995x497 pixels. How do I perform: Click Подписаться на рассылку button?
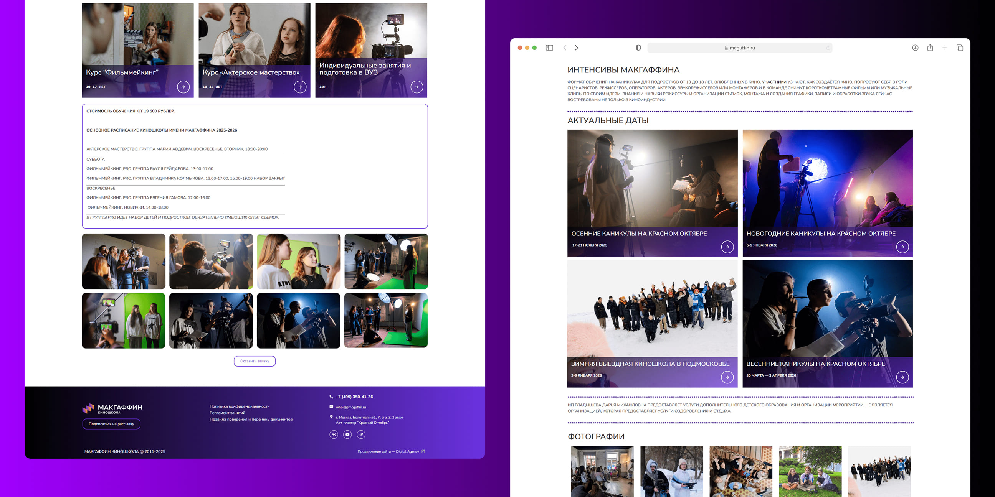coord(111,424)
